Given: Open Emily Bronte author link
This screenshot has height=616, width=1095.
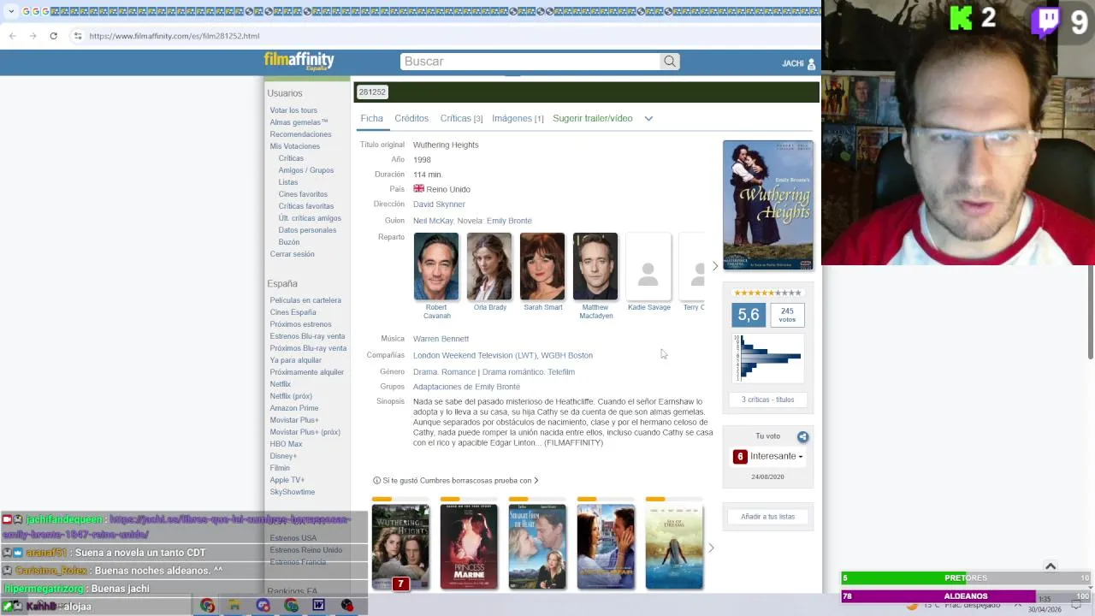Looking at the screenshot, I should [x=509, y=221].
